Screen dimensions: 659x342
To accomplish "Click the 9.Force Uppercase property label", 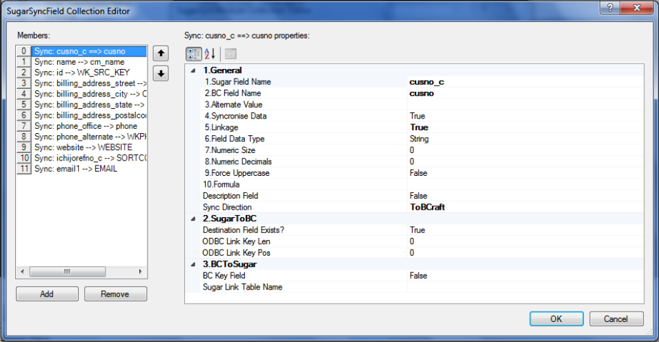I will pyautogui.click(x=237, y=173).
